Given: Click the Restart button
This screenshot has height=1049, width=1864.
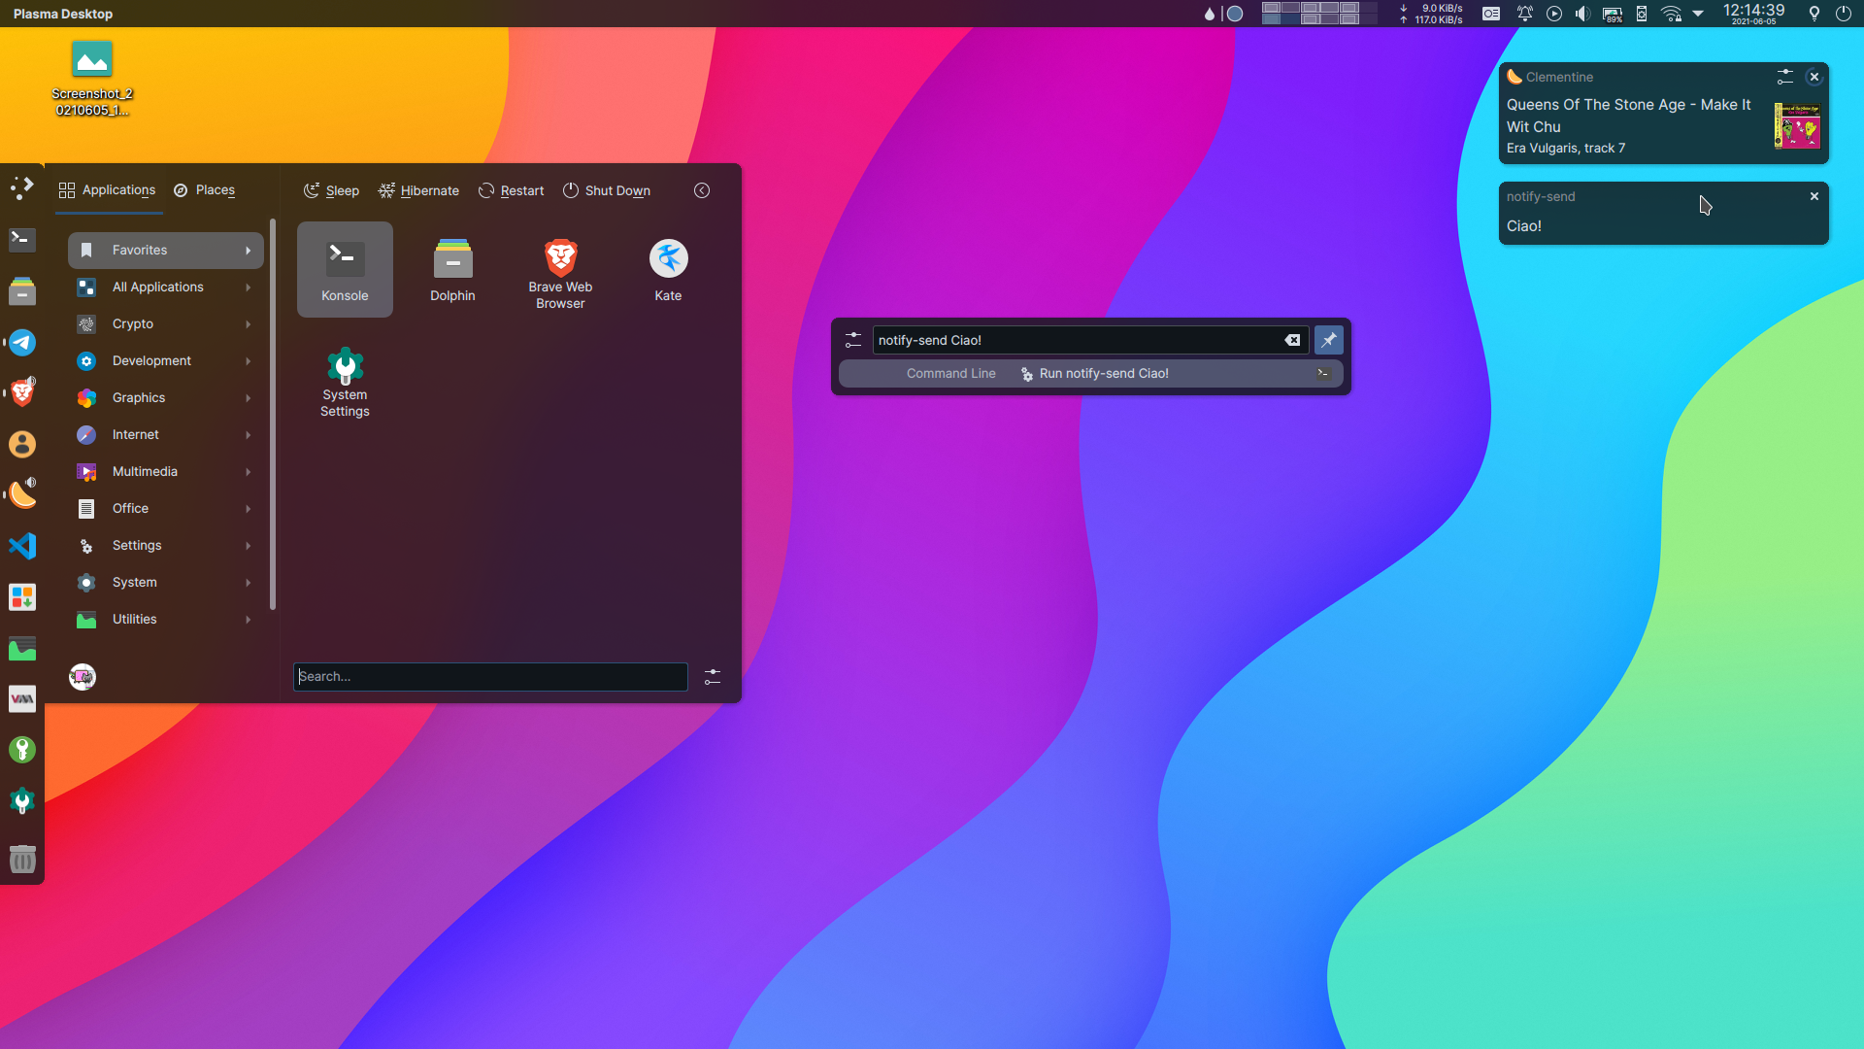Looking at the screenshot, I should click(511, 190).
